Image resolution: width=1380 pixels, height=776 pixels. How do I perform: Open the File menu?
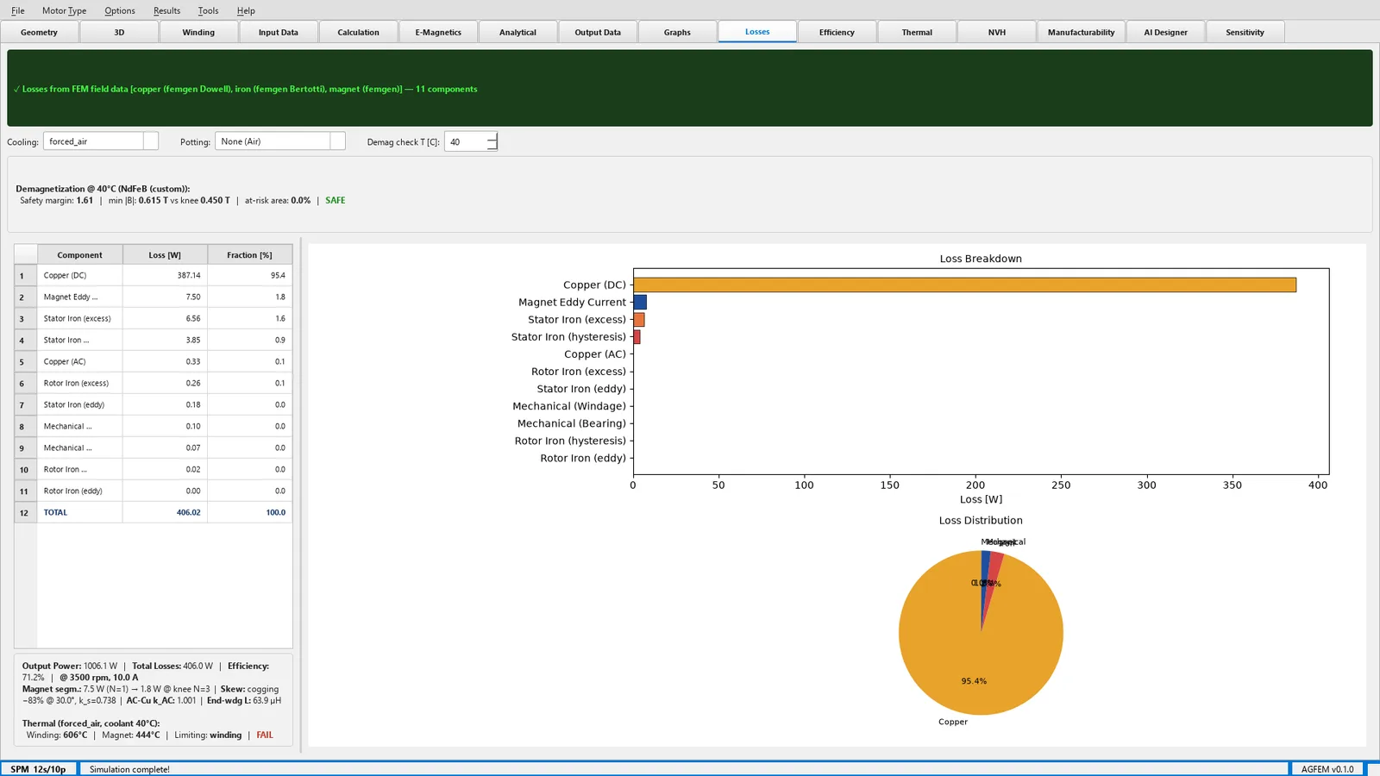click(17, 10)
